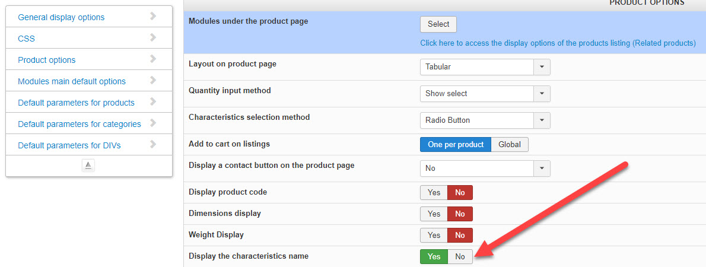Viewport: 706px width, 267px height.
Task: Open the contact button display dropdown
Action: click(485, 169)
